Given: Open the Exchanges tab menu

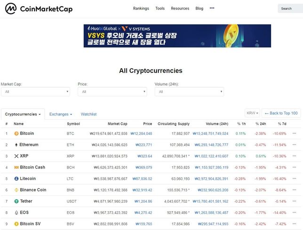Looking at the screenshot, I should click(61, 114).
